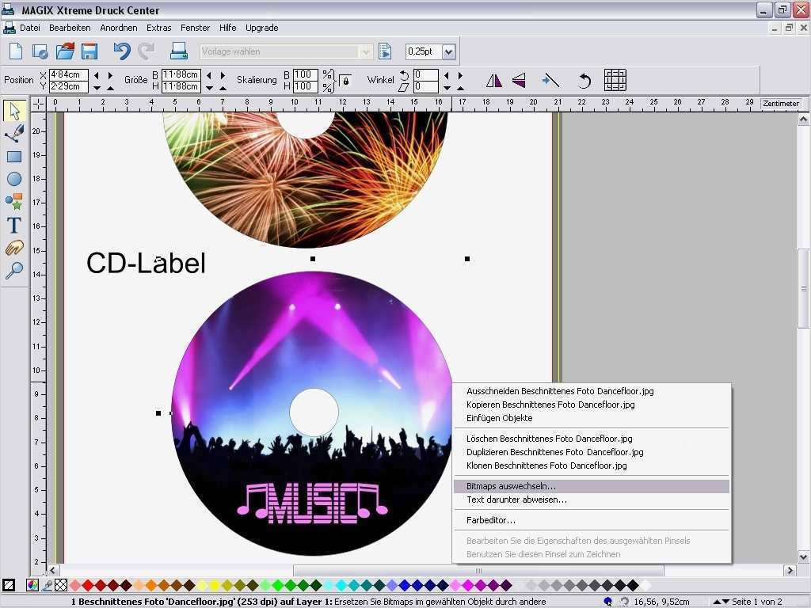Open Farbeditor… from context menu
The width and height of the screenshot is (811, 608).
[x=591, y=520]
